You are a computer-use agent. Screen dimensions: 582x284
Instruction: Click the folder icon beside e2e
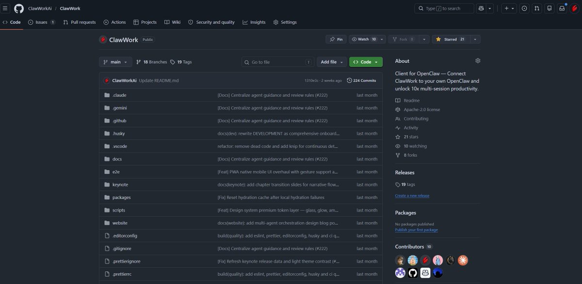(x=107, y=172)
